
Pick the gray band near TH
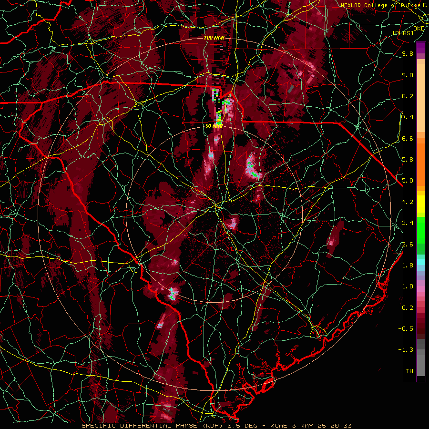pos(421,367)
